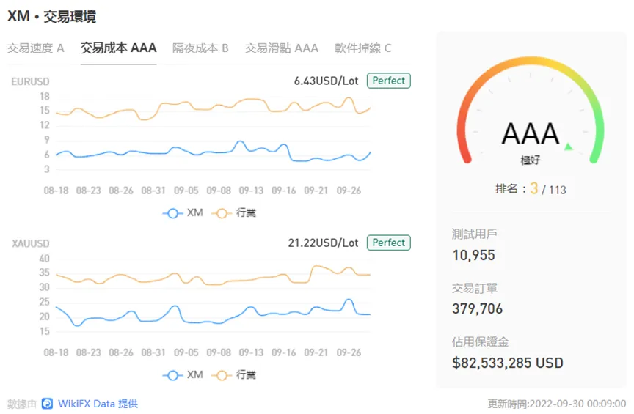This screenshot has height=414, width=634.
Task: Switch to 交易滑點 AAA tab
Action: pyautogui.click(x=282, y=48)
